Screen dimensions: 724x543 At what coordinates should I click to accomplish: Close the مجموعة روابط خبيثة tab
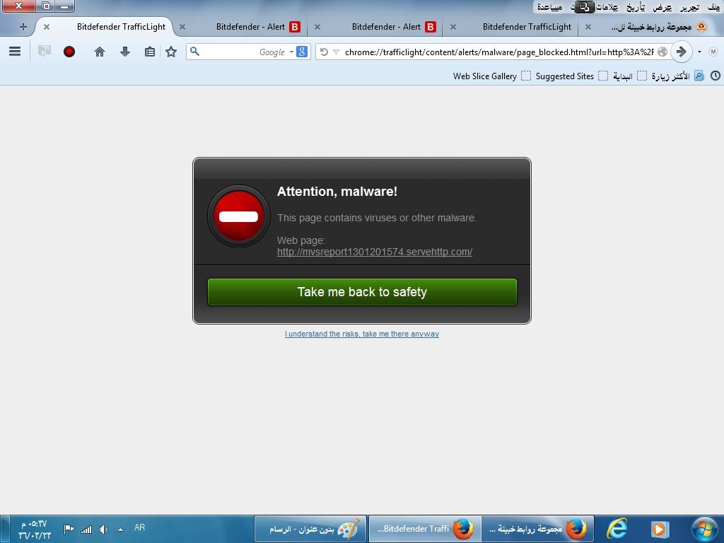click(588, 27)
